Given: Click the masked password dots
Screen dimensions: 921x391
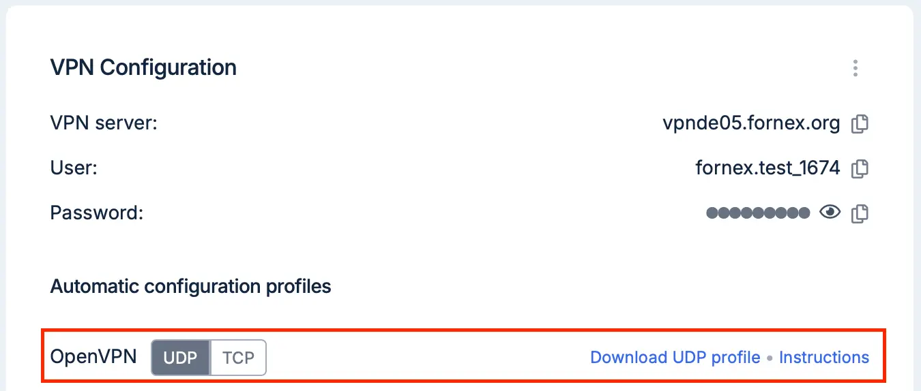Looking at the screenshot, I should [758, 213].
